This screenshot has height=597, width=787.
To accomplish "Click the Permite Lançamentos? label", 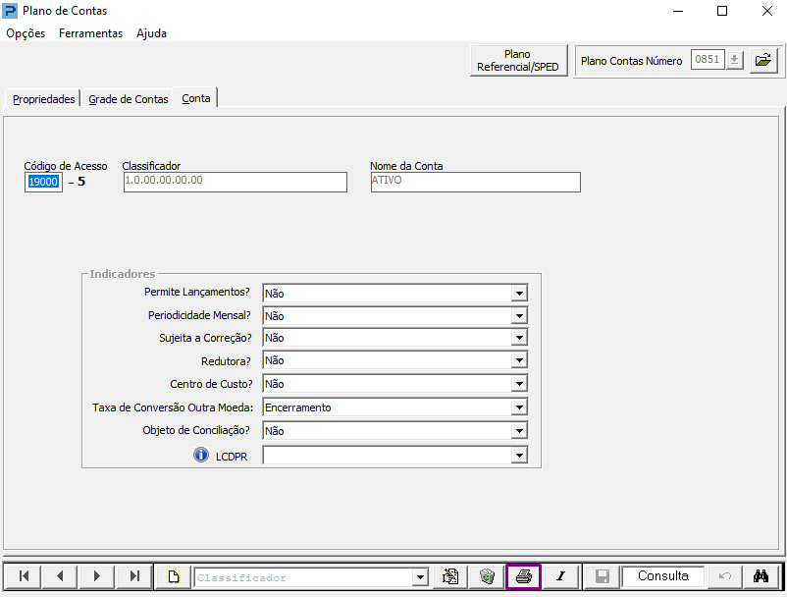I will tap(196, 292).
